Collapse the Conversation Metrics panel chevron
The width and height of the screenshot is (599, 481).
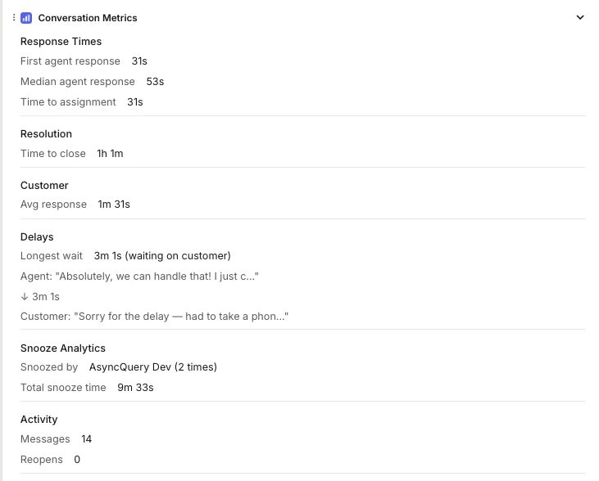580,17
